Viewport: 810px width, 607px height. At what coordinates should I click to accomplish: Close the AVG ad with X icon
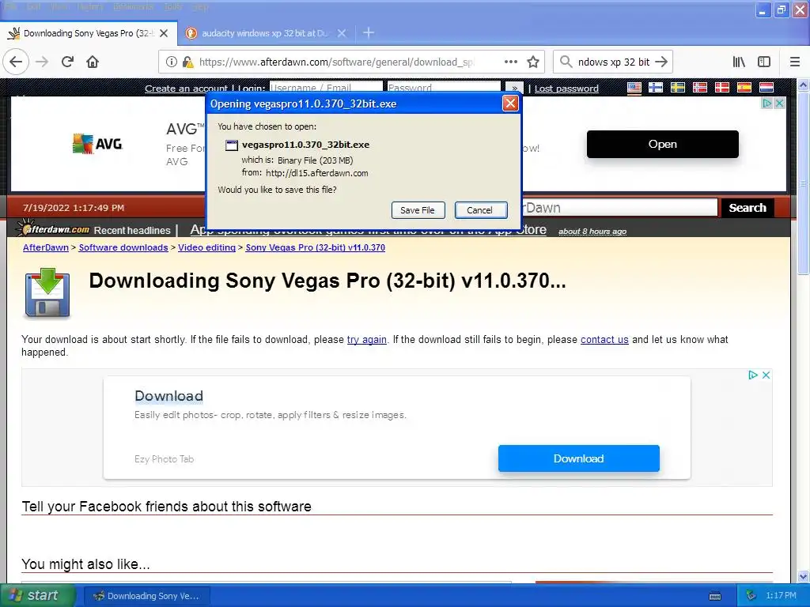click(x=779, y=104)
